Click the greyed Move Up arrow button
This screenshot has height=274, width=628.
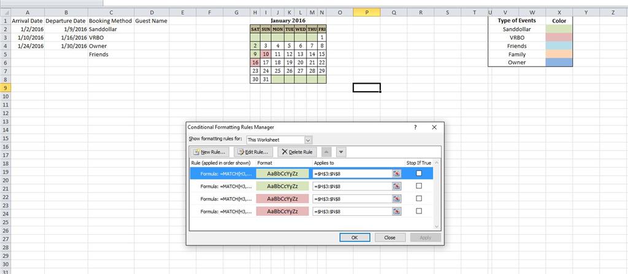(326, 152)
